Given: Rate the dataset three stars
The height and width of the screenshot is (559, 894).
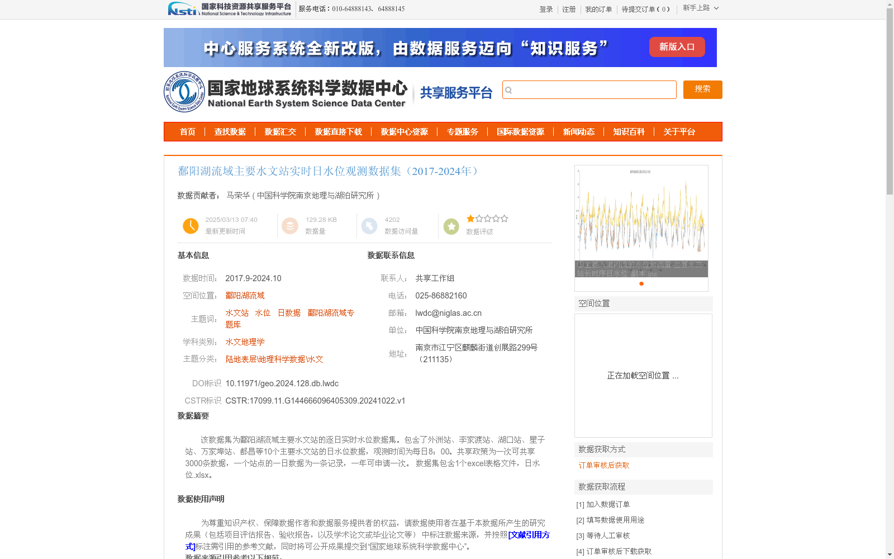Looking at the screenshot, I should point(487,219).
